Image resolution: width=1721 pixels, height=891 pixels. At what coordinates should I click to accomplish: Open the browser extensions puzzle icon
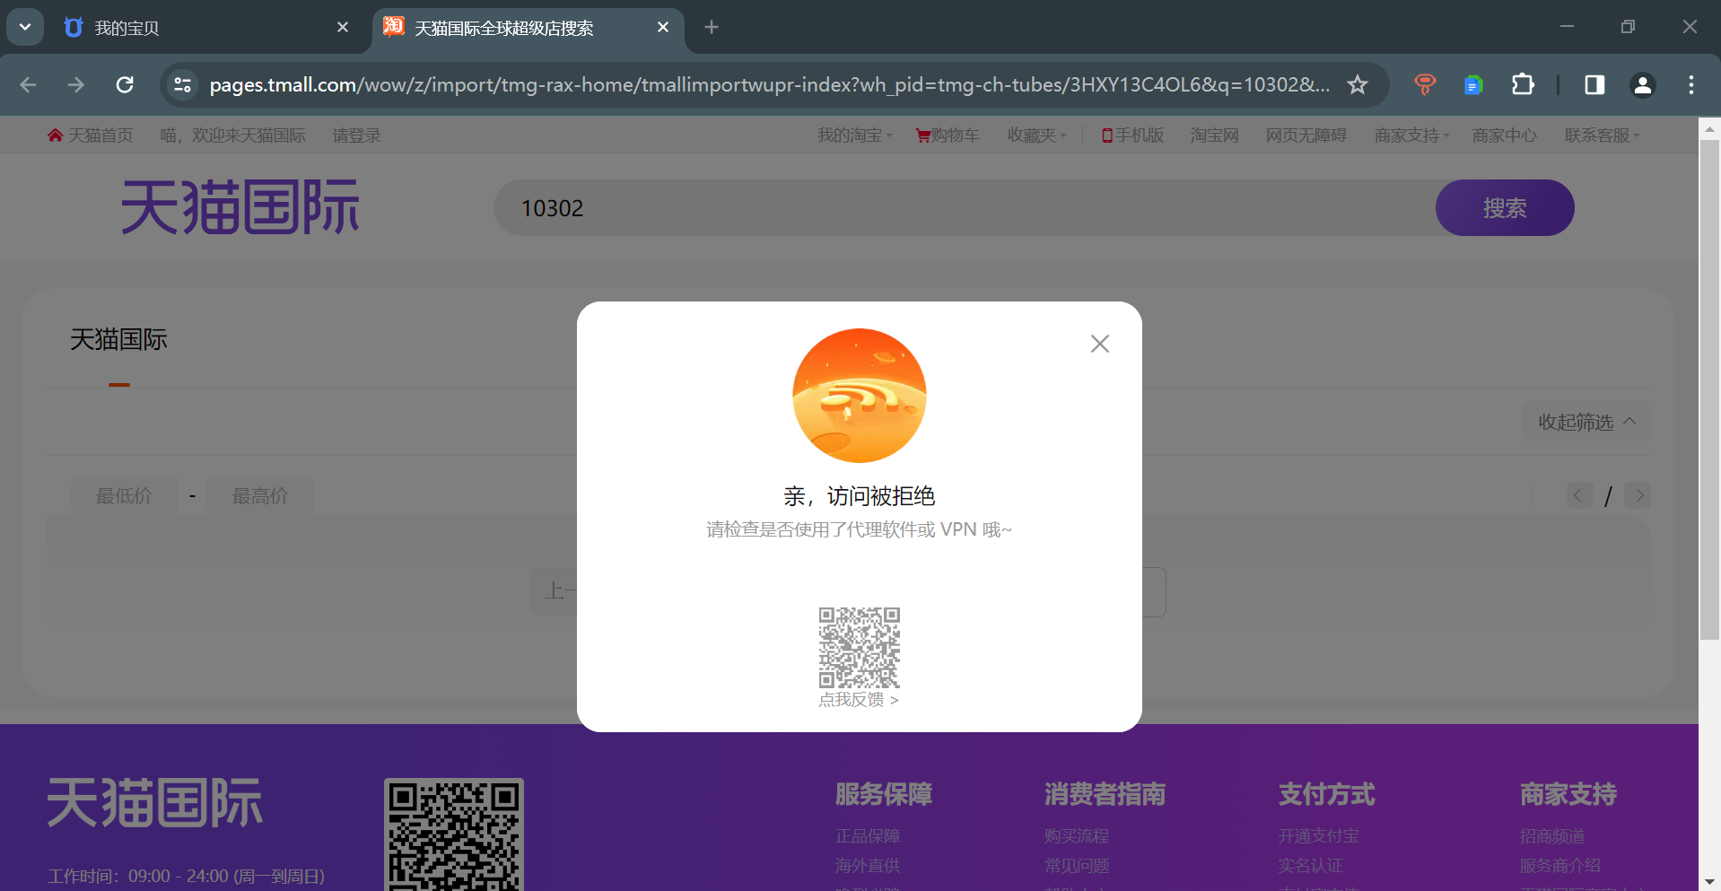[x=1522, y=84]
